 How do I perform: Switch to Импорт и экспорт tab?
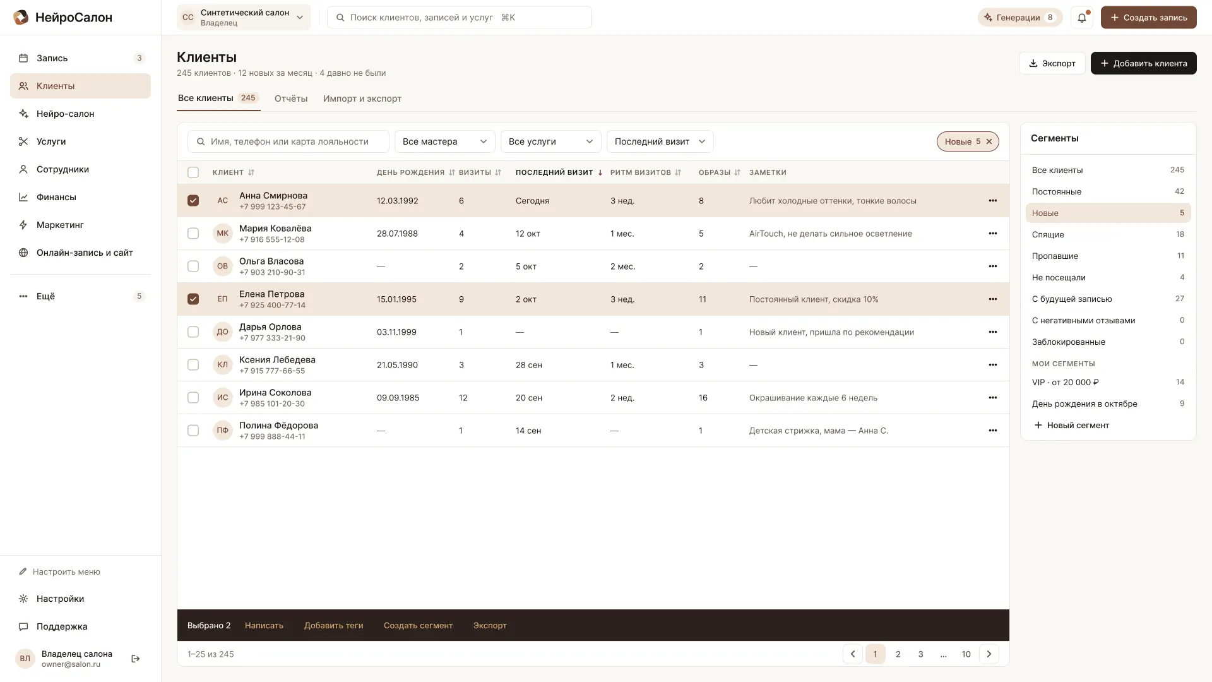[362, 99]
